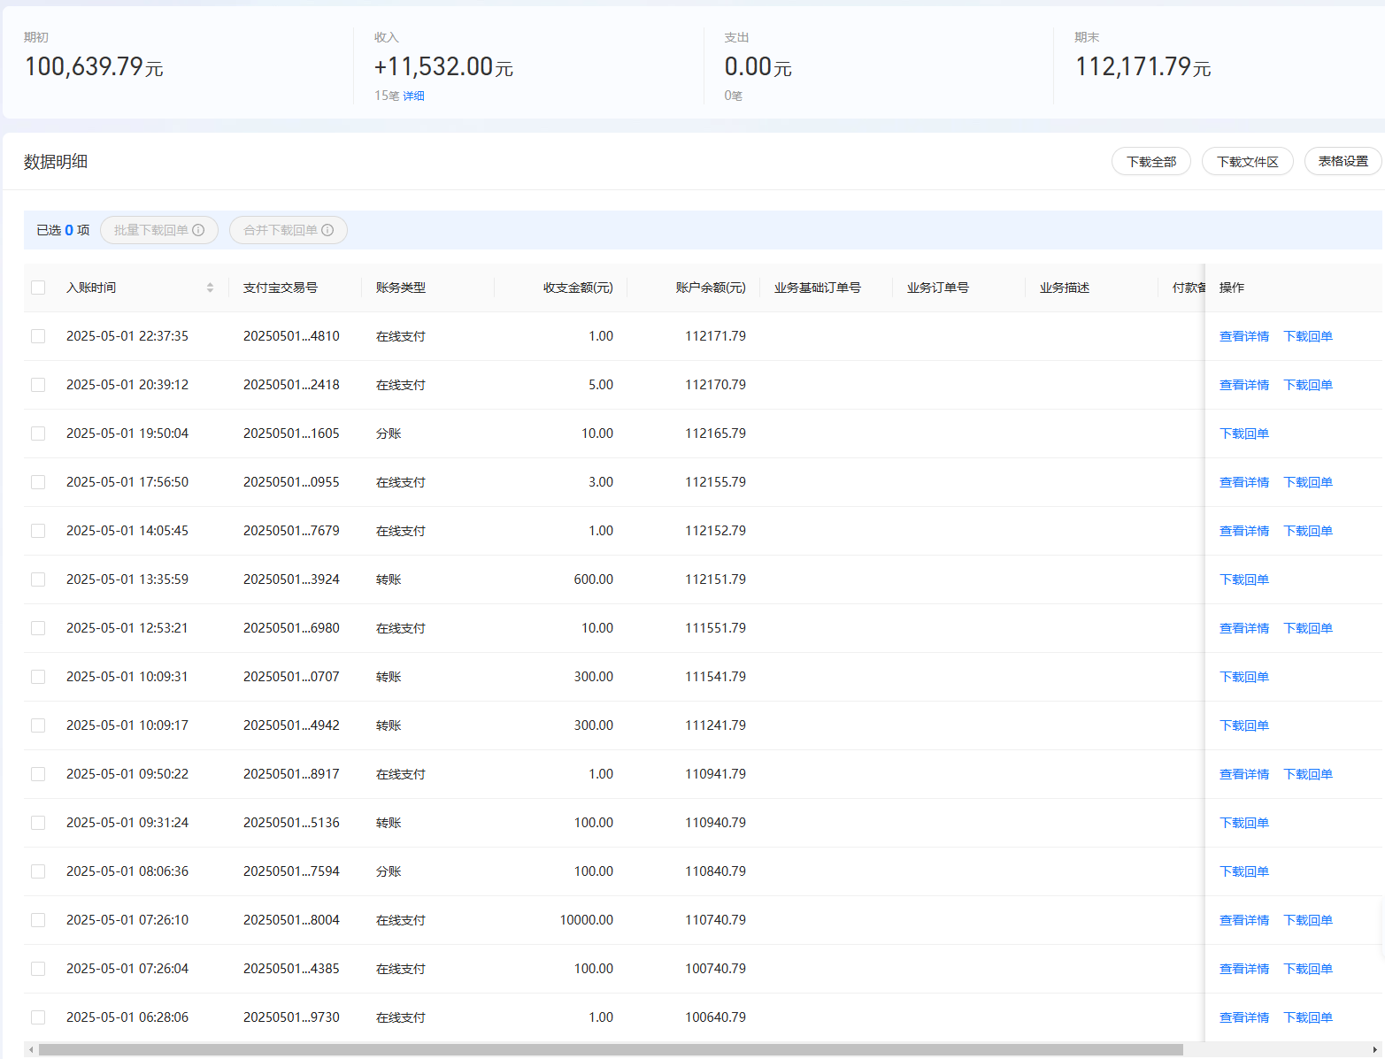Tick the select-all checkbox in the table header
The image size is (1385, 1059).
pyautogui.click(x=38, y=288)
